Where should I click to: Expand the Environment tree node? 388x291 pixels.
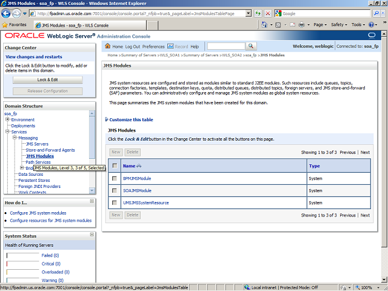8,119
